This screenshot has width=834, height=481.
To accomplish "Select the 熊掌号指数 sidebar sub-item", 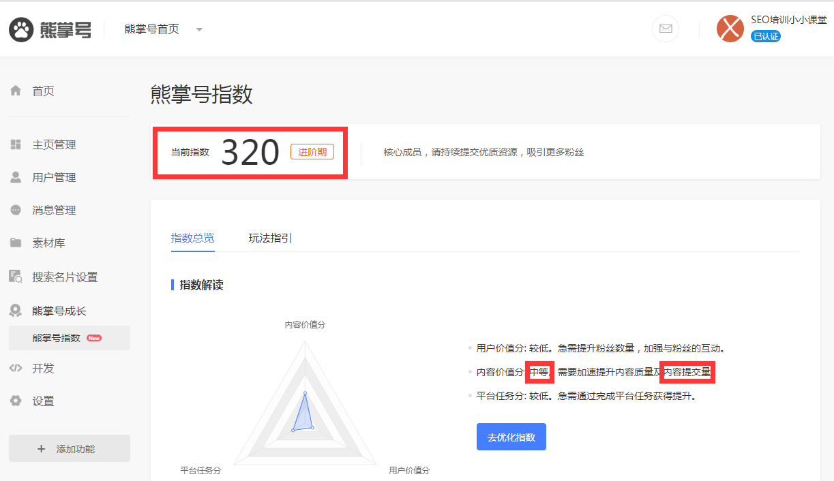I will coord(69,338).
